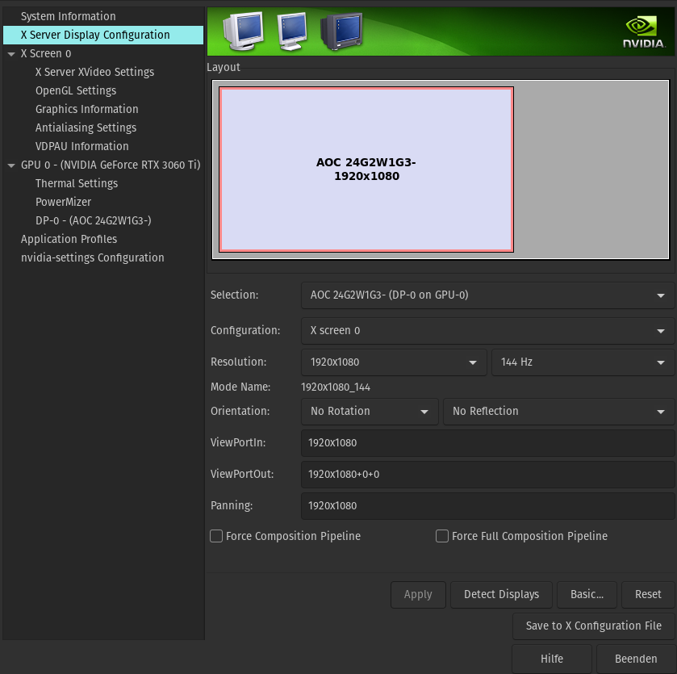This screenshot has height=674, width=677.
Task: Collapse the X Screen 0 tree node
Action: pyautogui.click(x=11, y=54)
